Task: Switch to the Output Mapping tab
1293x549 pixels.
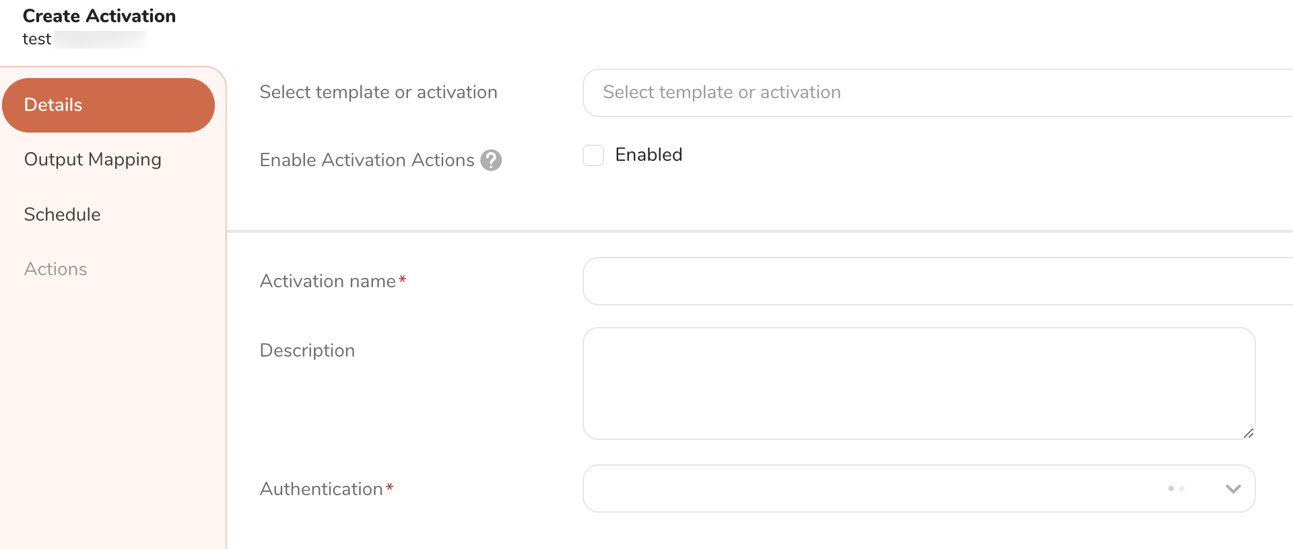Action: click(92, 159)
